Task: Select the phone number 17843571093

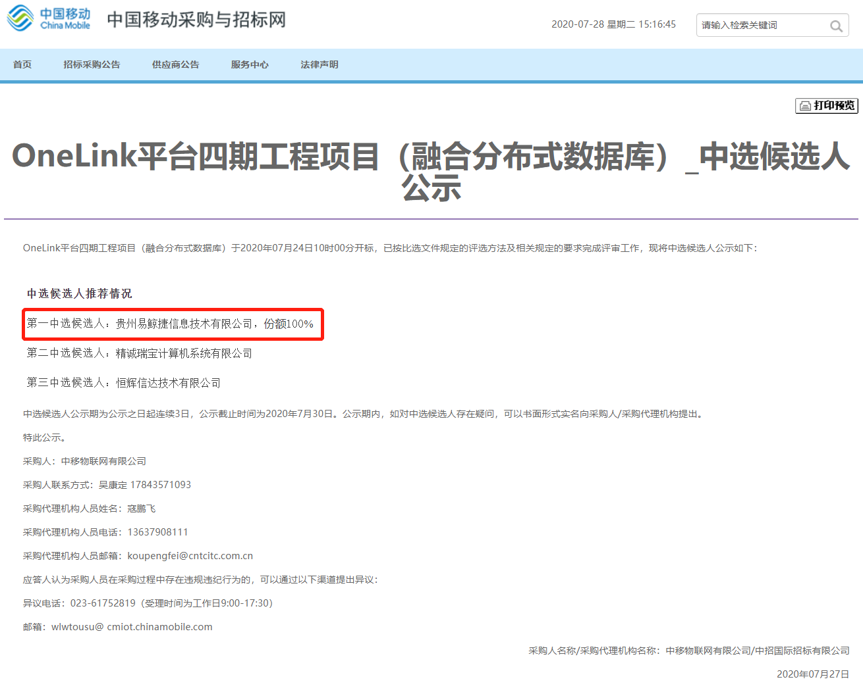Action: click(162, 484)
